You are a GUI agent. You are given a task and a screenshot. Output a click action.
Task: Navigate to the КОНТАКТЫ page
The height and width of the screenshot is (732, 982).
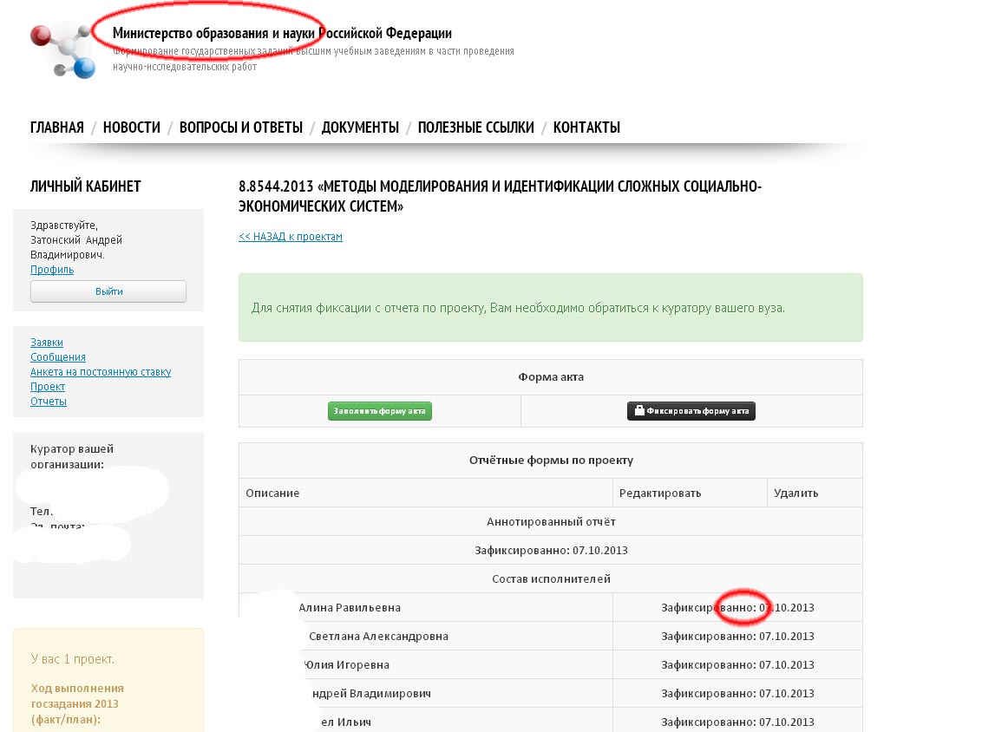586,127
